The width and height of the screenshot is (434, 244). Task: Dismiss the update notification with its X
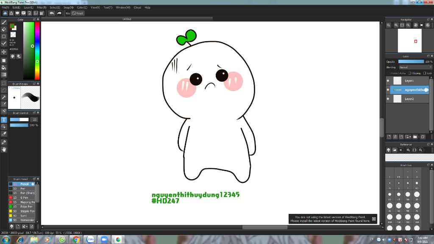(x=374, y=219)
